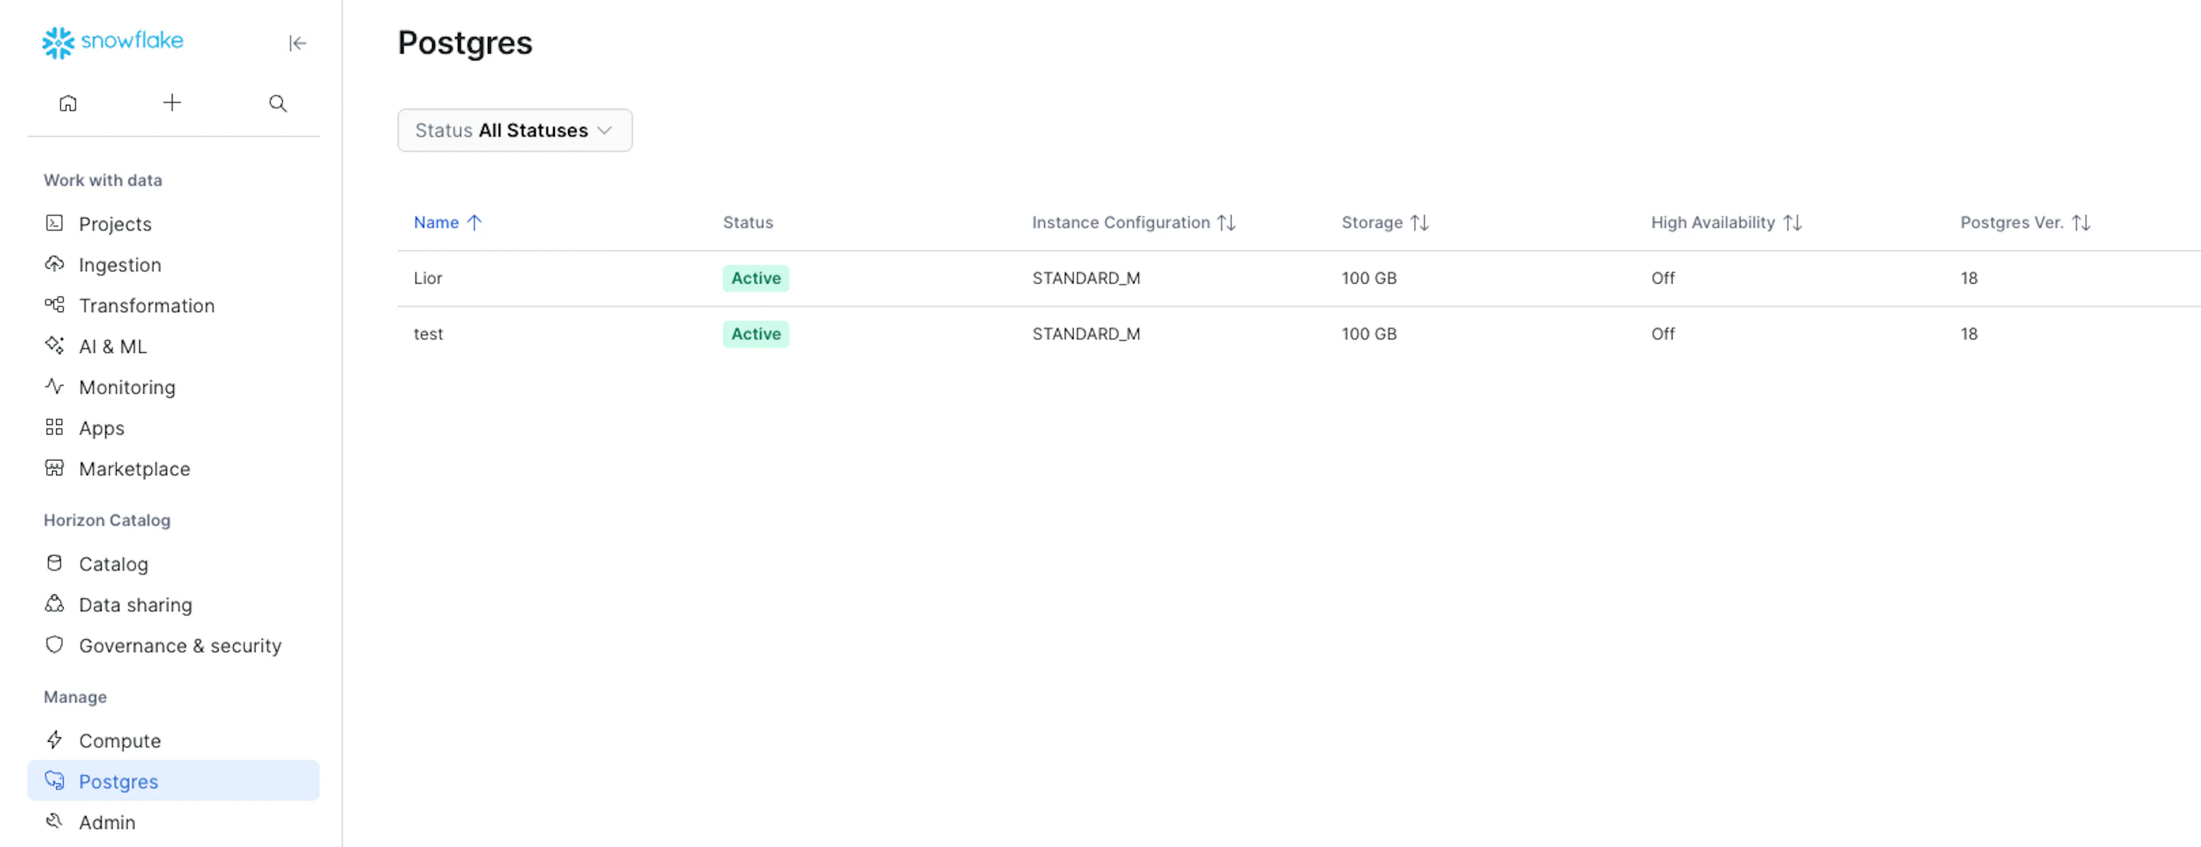Click the Apps grid icon
This screenshot has width=2201, height=847.
click(x=54, y=427)
